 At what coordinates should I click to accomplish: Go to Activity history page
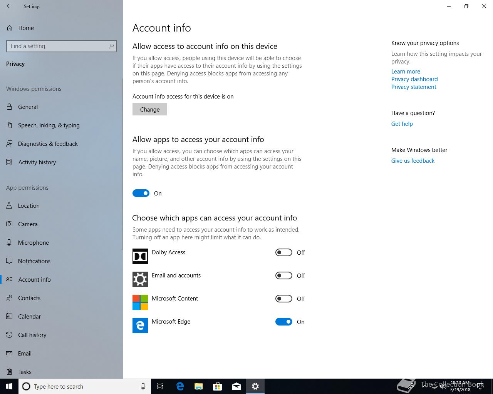[61, 162]
